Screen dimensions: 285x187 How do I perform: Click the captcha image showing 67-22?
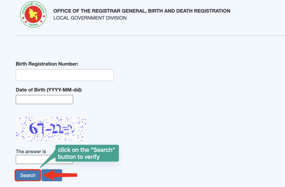pos(51,128)
